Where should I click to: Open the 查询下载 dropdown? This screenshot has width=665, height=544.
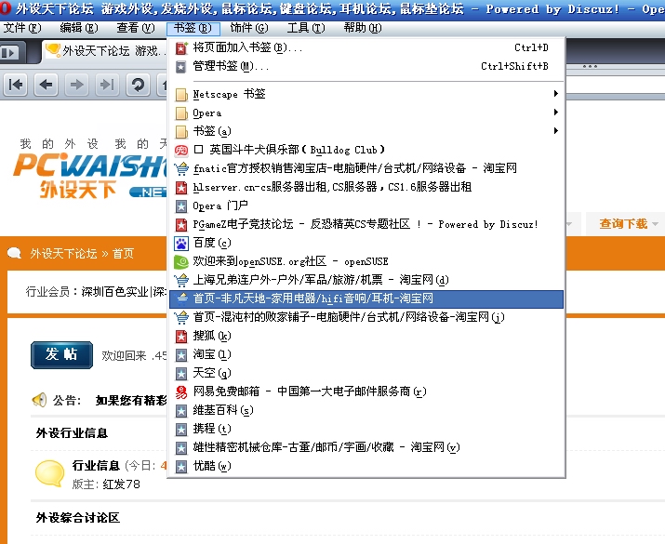click(629, 224)
